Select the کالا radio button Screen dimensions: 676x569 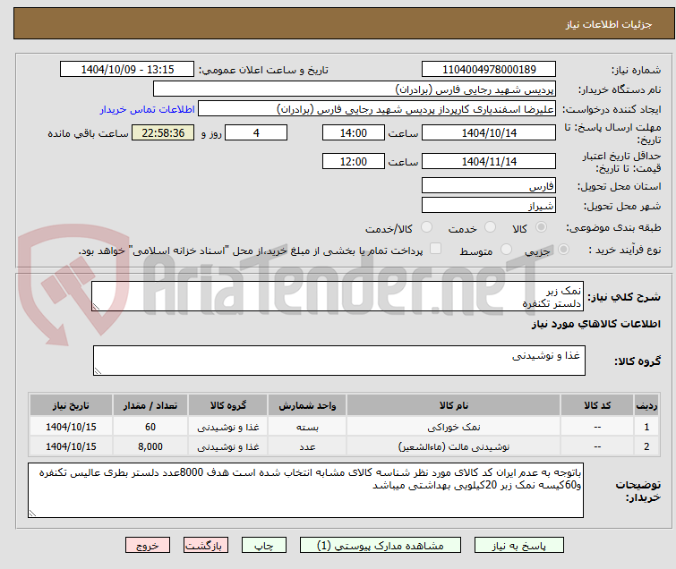[x=541, y=227]
